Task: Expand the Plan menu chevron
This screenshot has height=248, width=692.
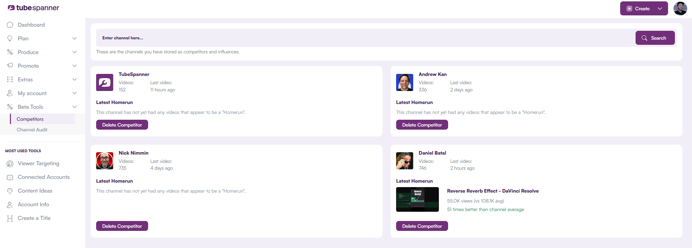Action: coord(75,38)
